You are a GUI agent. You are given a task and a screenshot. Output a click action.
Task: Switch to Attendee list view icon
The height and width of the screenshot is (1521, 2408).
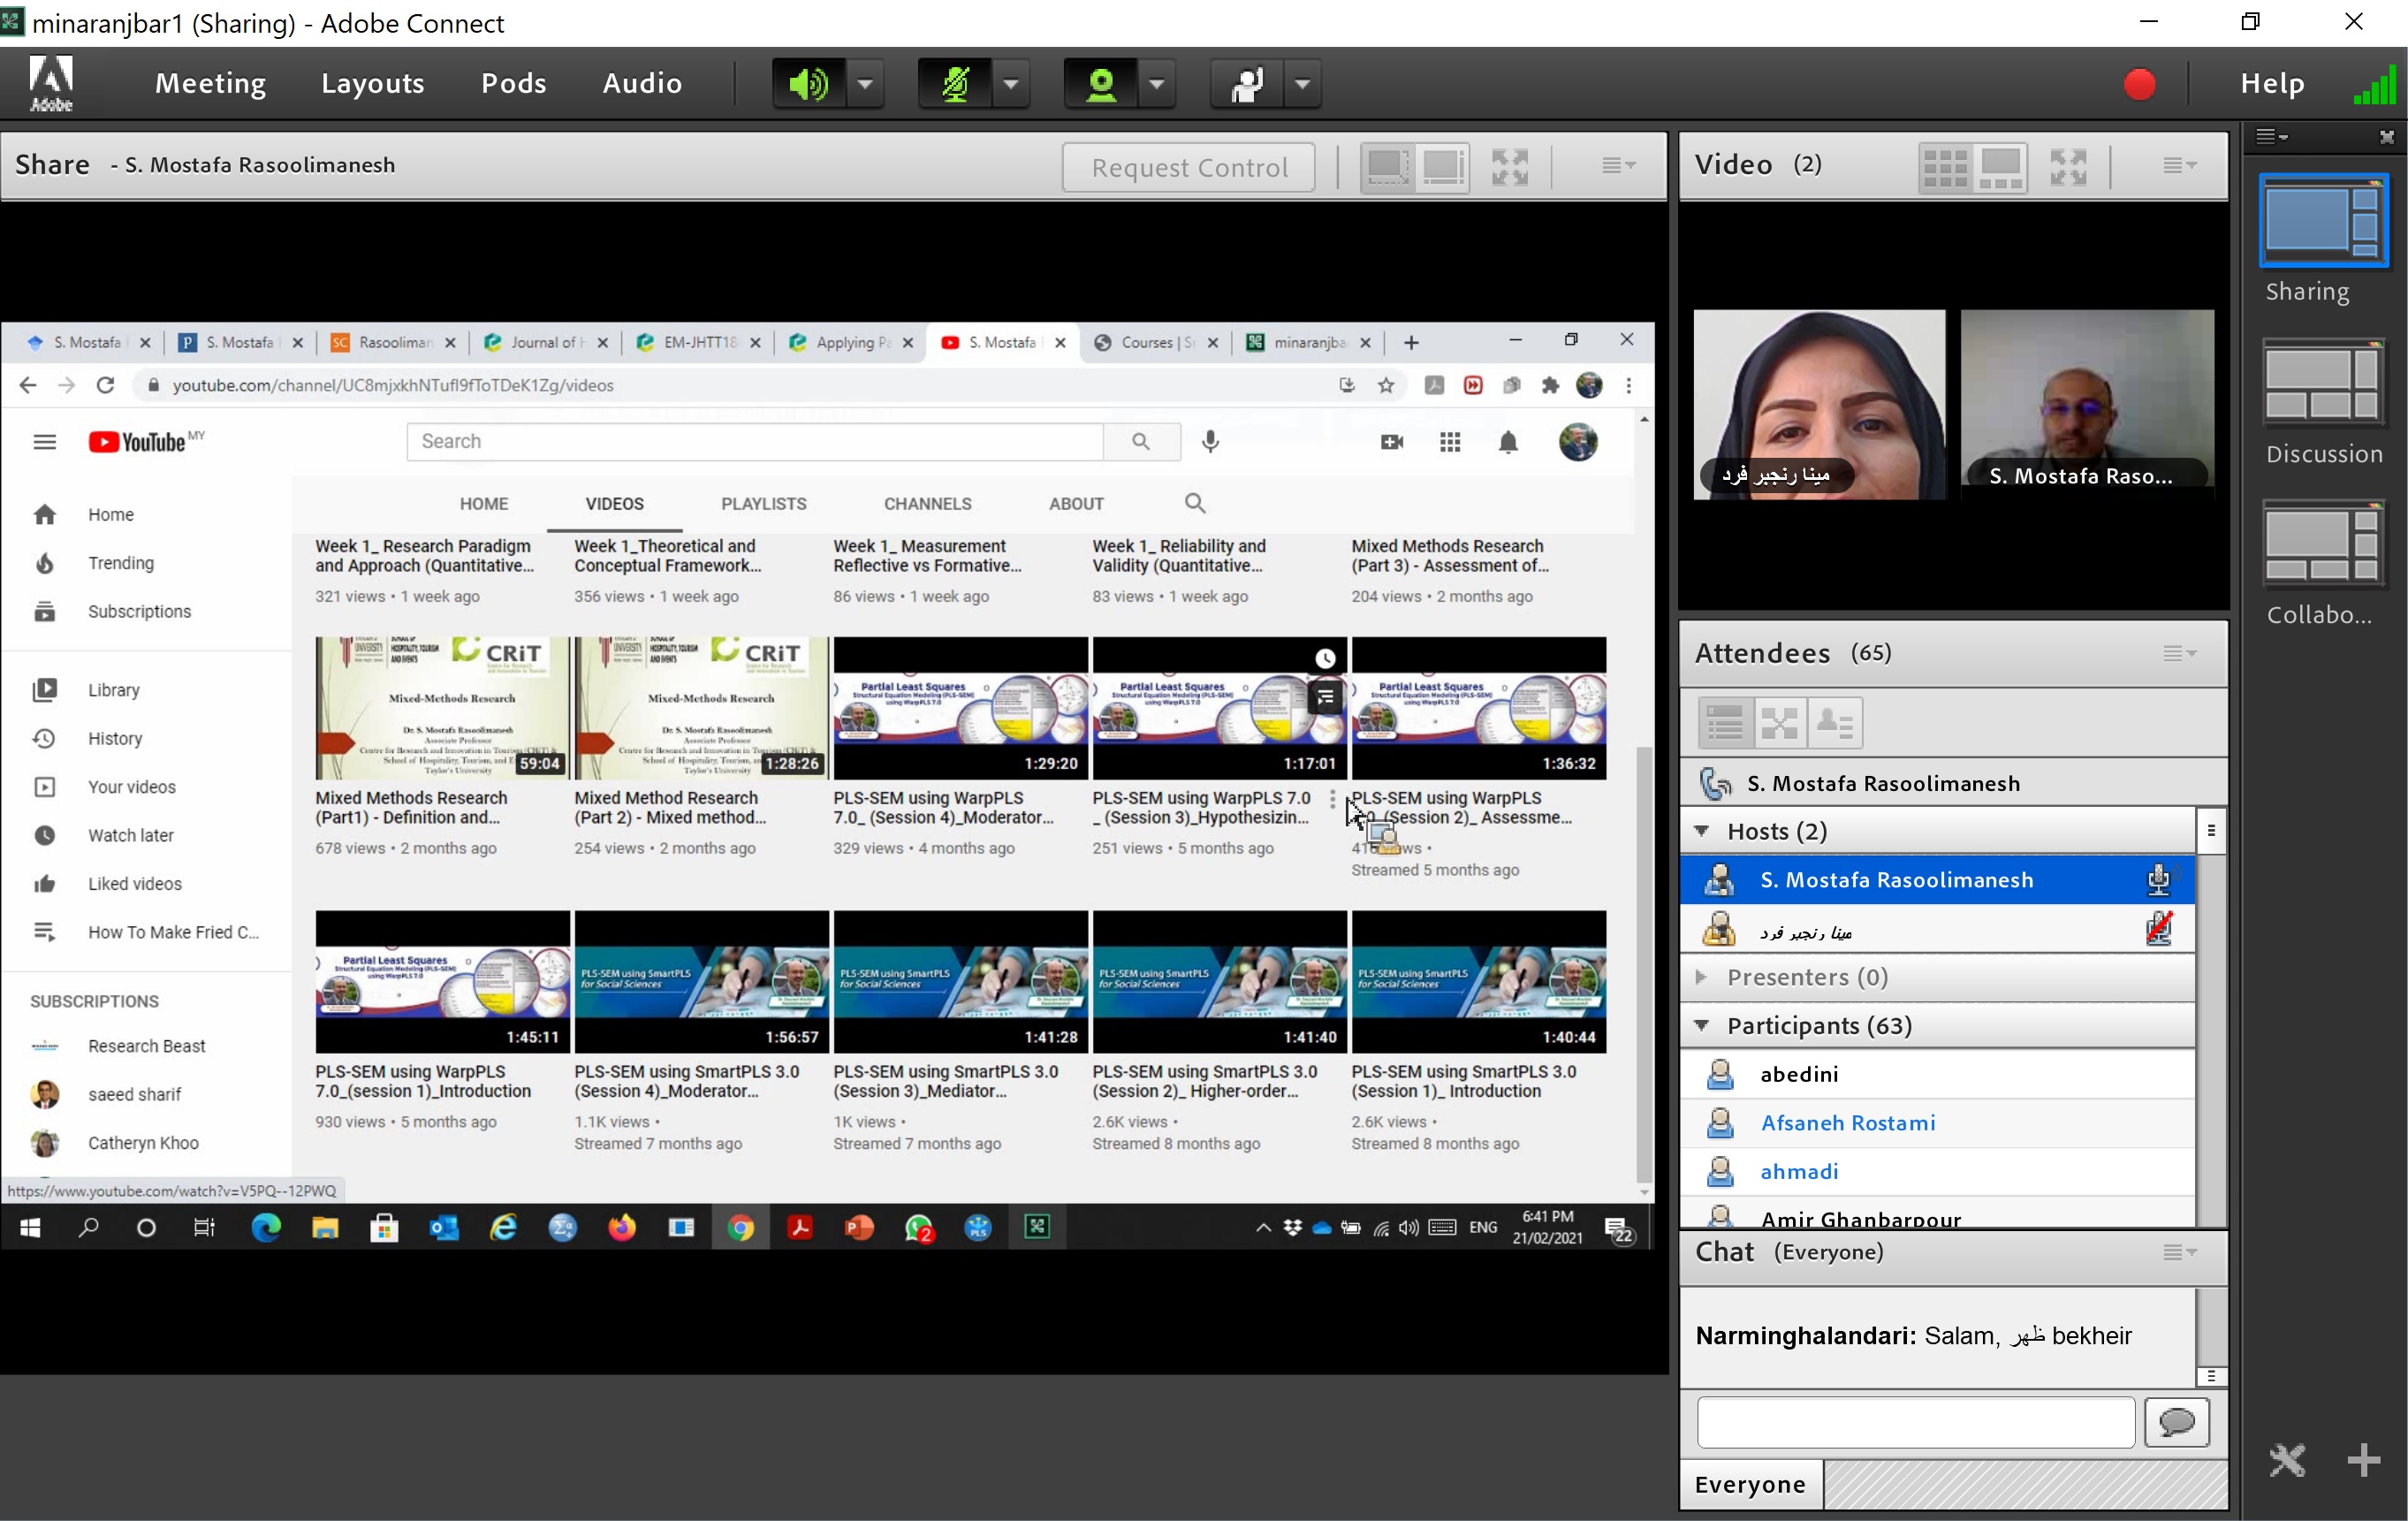pos(1725,722)
